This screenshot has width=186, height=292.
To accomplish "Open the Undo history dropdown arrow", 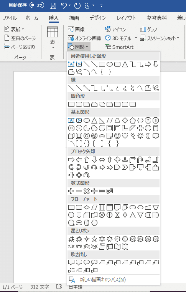I will (70, 5).
